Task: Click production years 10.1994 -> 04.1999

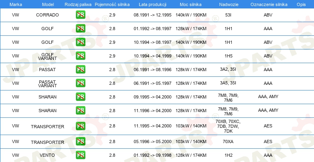Action: pyautogui.click(x=153, y=56)
